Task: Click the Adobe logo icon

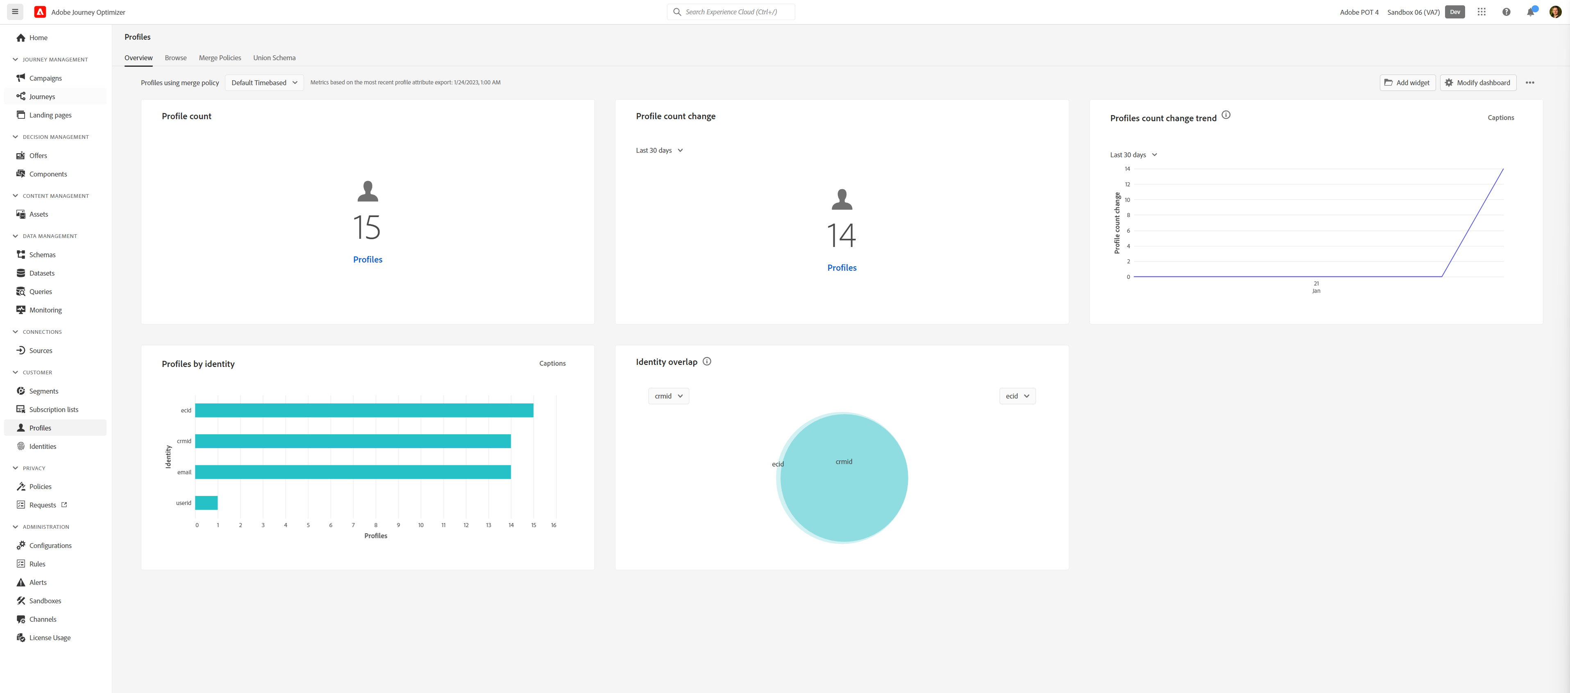Action: coord(40,12)
